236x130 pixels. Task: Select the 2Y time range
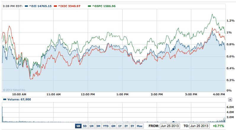point(126,126)
